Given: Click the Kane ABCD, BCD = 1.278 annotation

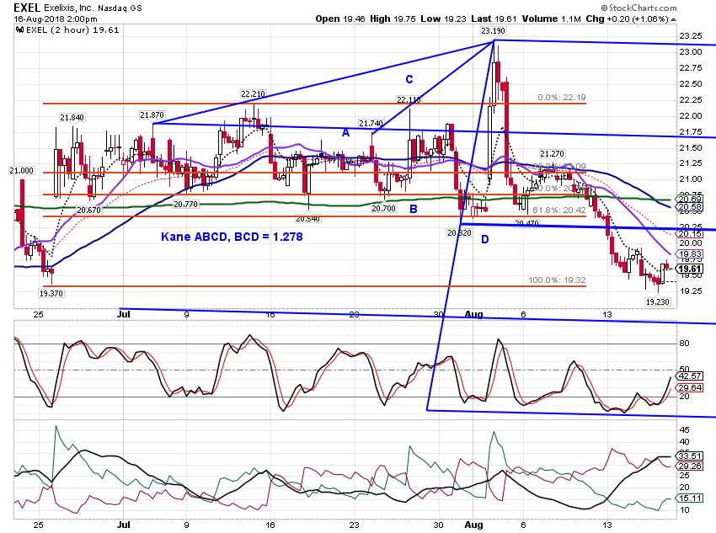Looking at the screenshot, I should (x=232, y=237).
